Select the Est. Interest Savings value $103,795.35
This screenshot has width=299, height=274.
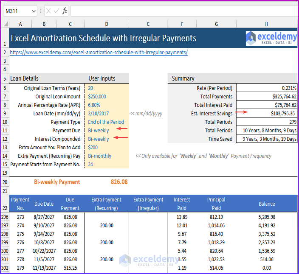tap(266, 114)
